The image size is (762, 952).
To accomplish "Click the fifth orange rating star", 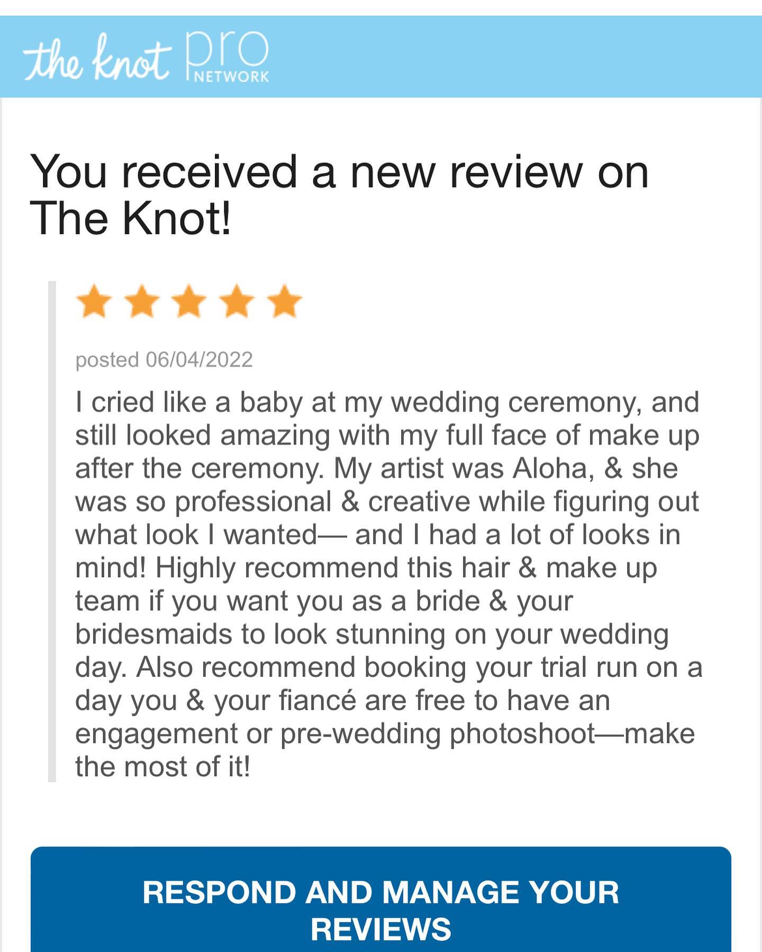I will (x=285, y=301).
